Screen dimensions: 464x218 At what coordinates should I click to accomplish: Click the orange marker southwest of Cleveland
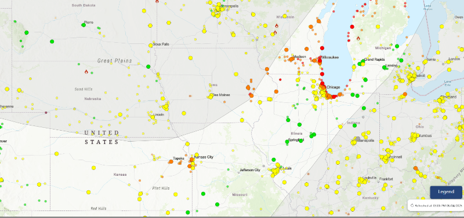(x=405, y=94)
